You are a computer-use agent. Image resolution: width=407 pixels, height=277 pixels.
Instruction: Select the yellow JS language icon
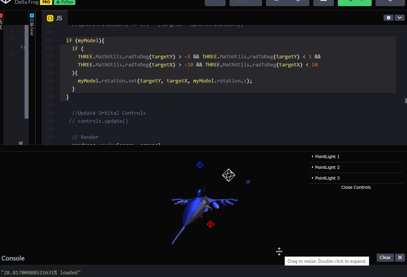50,18
